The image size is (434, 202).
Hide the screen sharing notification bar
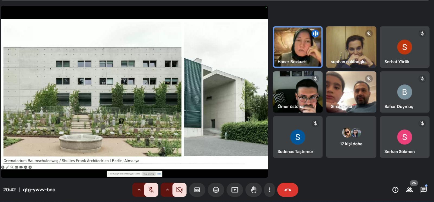point(159,174)
